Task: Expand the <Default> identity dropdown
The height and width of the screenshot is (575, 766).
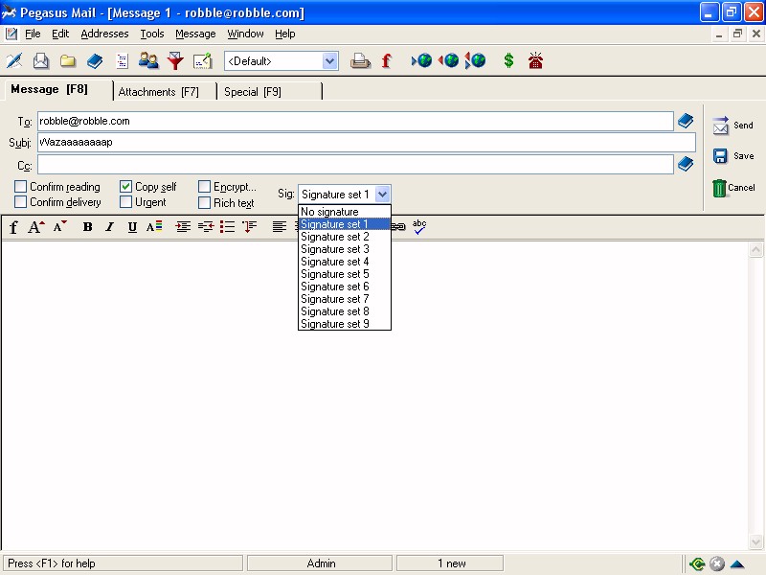Action: click(330, 61)
